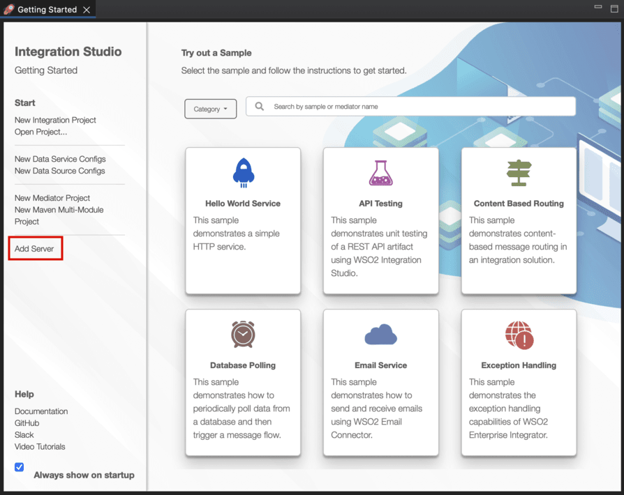Select the Getting Started tab

pyautogui.click(x=47, y=10)
